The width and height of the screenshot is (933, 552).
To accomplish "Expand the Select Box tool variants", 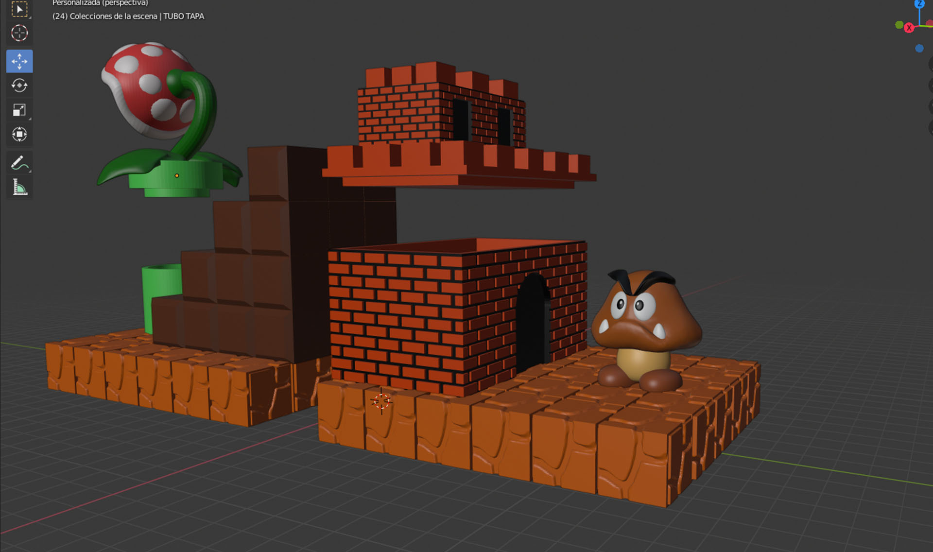I will (x=30, y=17).
